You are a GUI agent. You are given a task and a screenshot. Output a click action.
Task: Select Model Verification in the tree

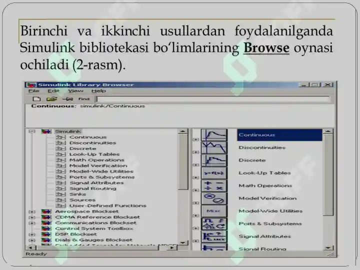click(98, 165)
